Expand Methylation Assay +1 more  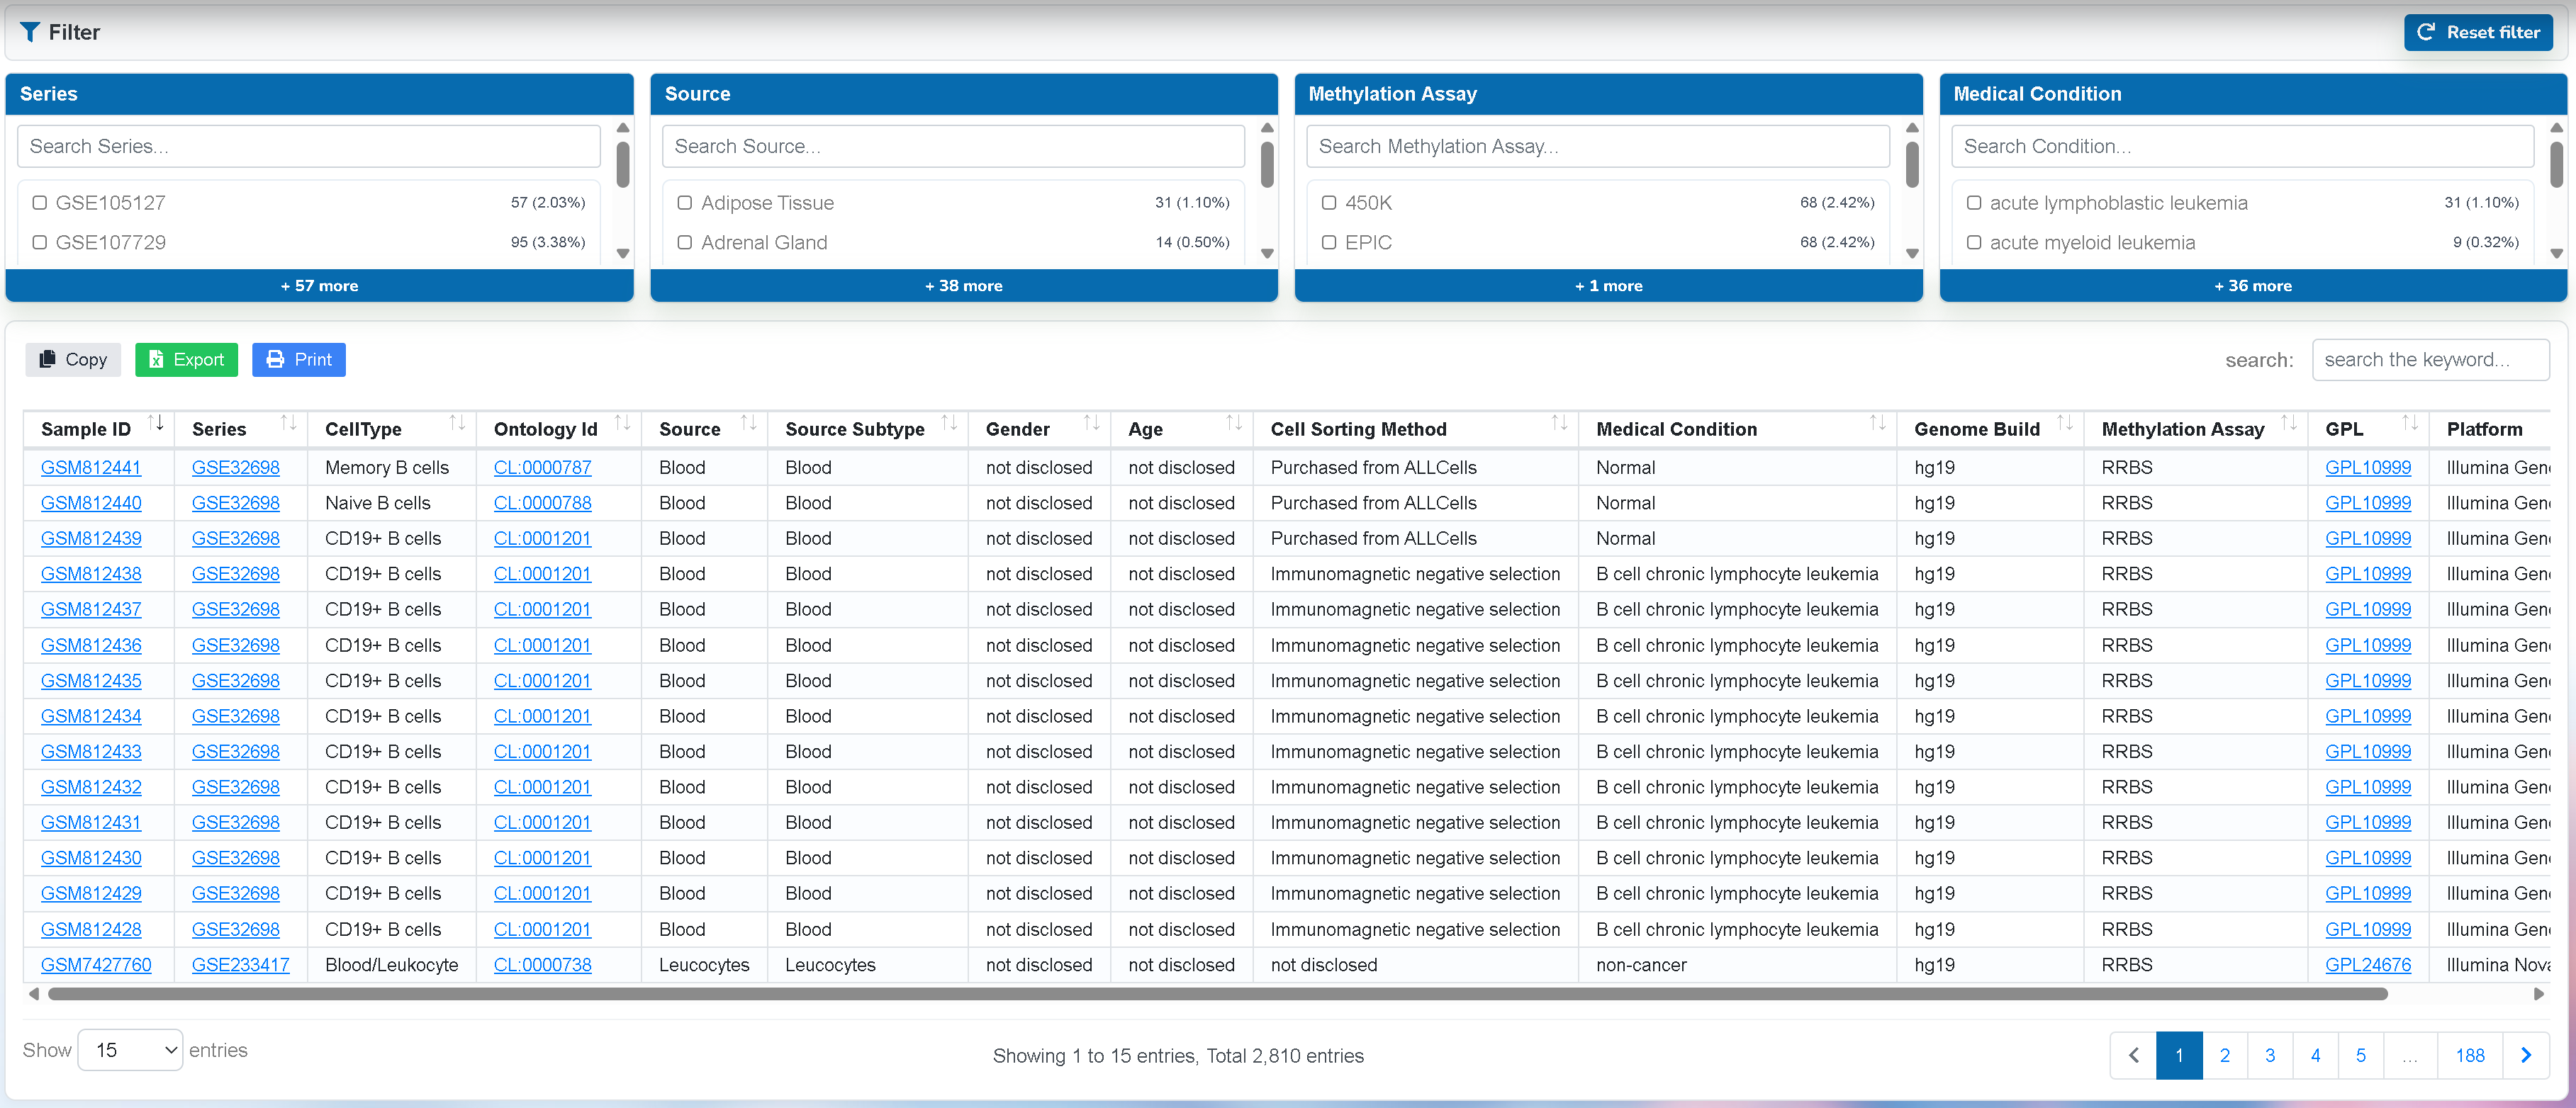pyautogui.click(x=1608, y=286)
